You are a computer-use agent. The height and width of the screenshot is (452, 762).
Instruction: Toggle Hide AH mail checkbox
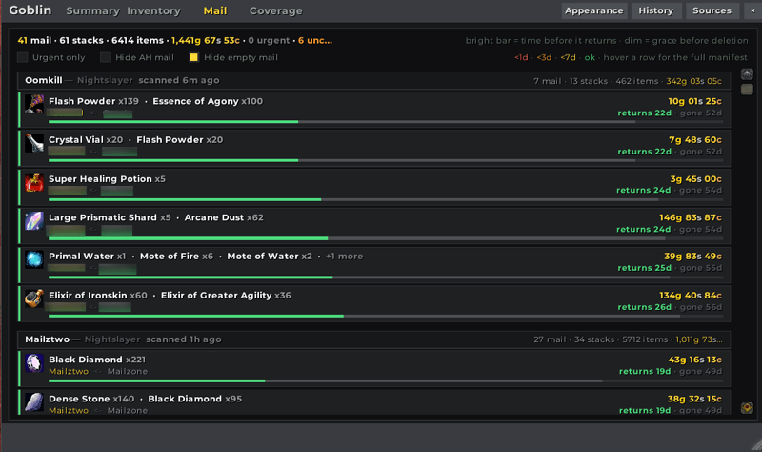tap(106, 57)
